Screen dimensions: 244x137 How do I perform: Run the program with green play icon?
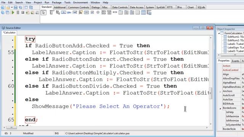coord(13,13)
